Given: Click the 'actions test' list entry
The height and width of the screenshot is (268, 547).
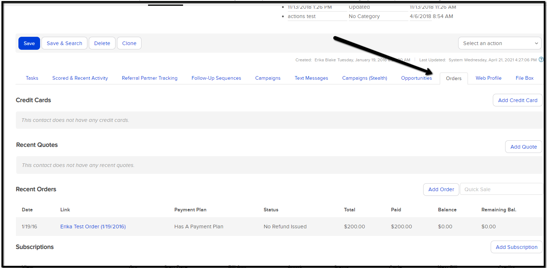Looking at the screenshot, I should pyautogui.click(x=302, y=16).
